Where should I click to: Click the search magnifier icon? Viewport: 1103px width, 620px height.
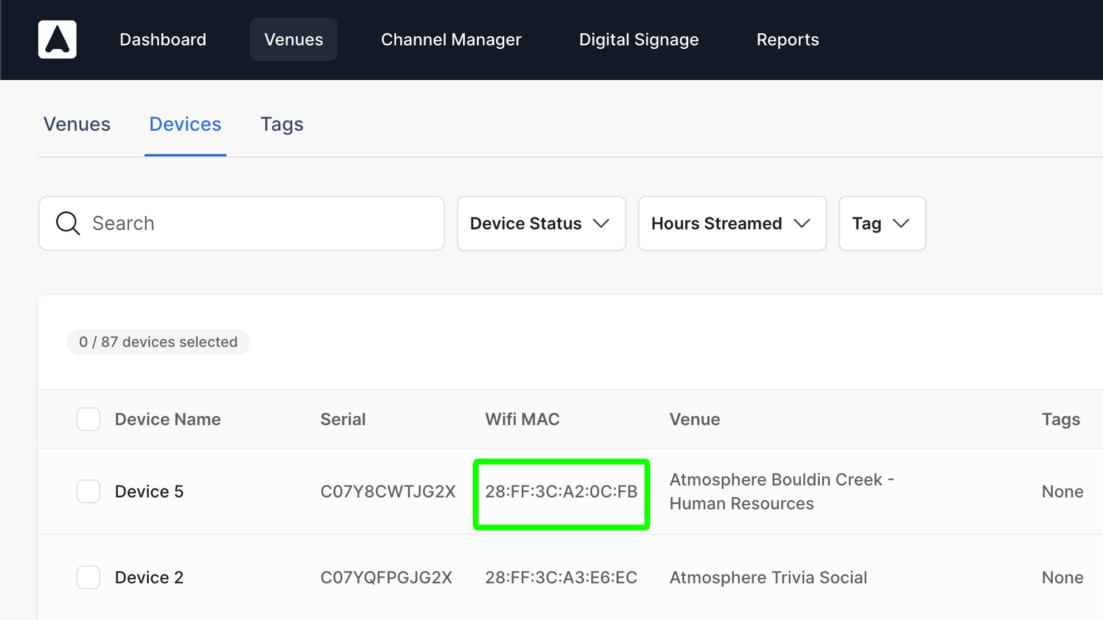pyautogui.click(x=67, y=223)
